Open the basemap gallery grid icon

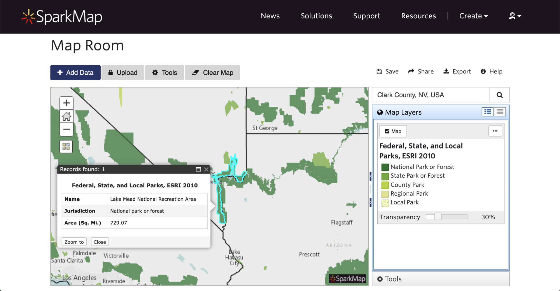(66, 146)
